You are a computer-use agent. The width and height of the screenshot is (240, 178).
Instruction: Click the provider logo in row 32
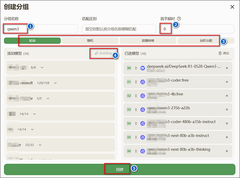coord(143,96)
